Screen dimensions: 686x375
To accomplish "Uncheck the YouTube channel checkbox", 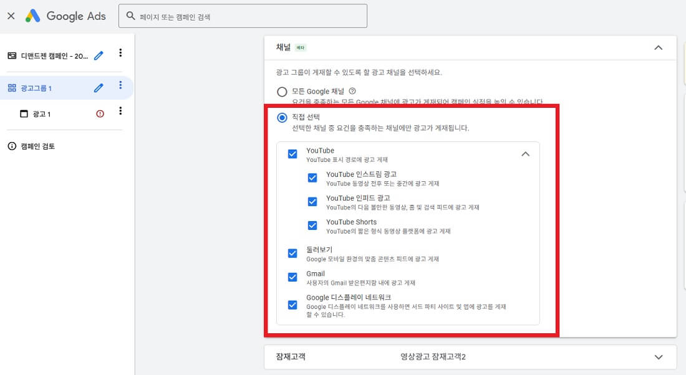I will point(292,154).
